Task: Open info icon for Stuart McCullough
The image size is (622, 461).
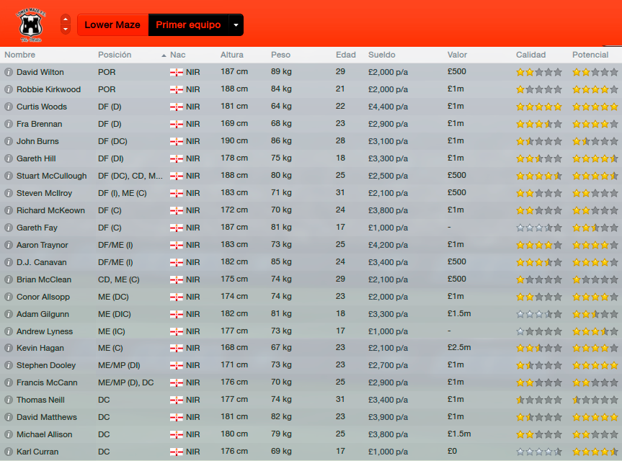Action: point(9,176)
